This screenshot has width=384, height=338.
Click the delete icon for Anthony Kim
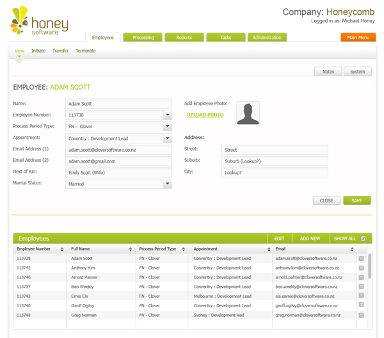click(362, 268)
